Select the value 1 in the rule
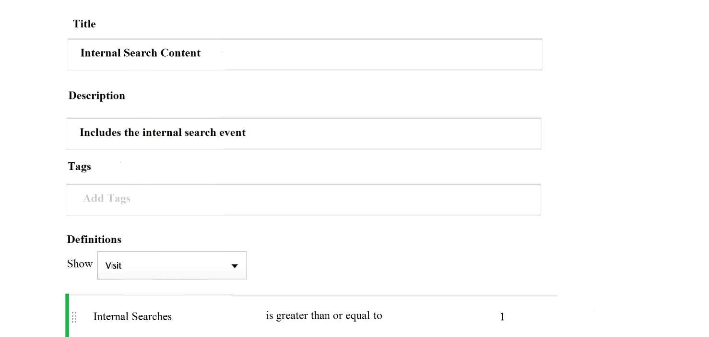 pos(502,317)
